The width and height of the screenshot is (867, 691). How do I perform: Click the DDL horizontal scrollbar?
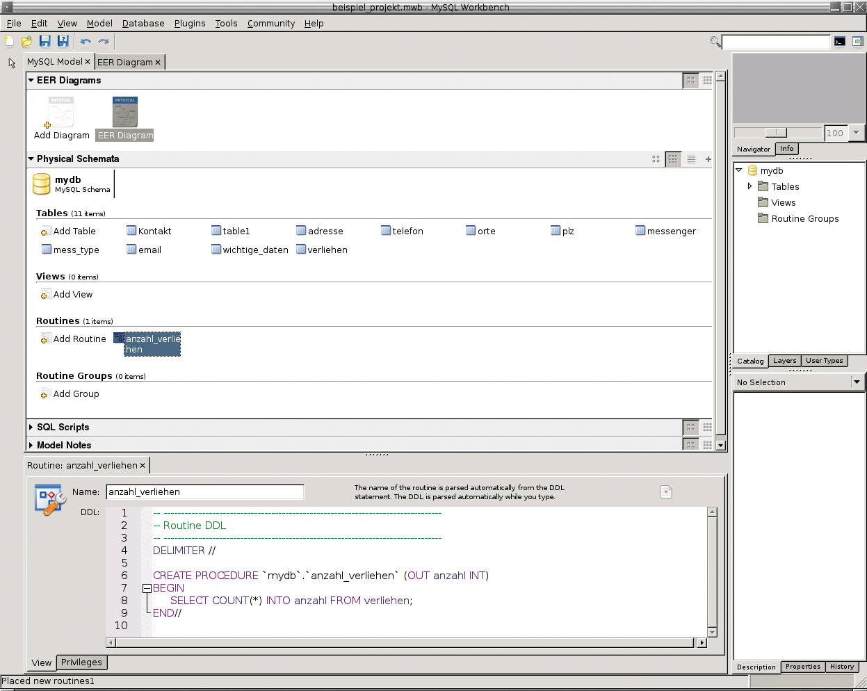pos(407,643)
